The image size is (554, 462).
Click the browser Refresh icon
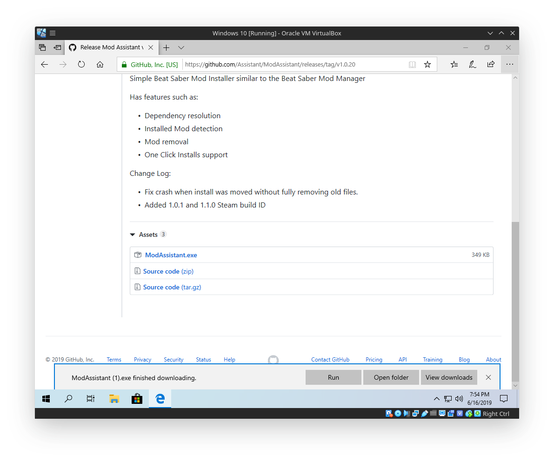point(81,65)
